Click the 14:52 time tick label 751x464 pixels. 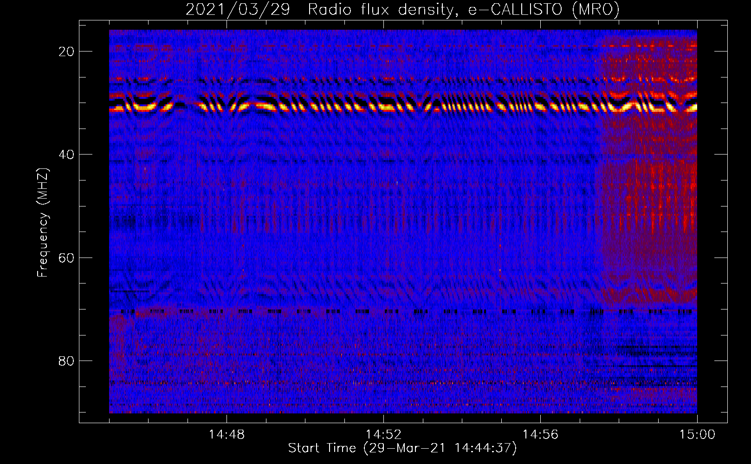tap(383, 435)
